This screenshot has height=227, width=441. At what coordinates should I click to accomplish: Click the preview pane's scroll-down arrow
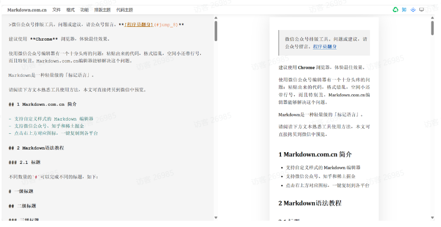[433, 218]
